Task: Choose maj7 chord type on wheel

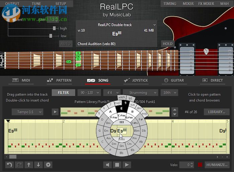Action: 117,103
